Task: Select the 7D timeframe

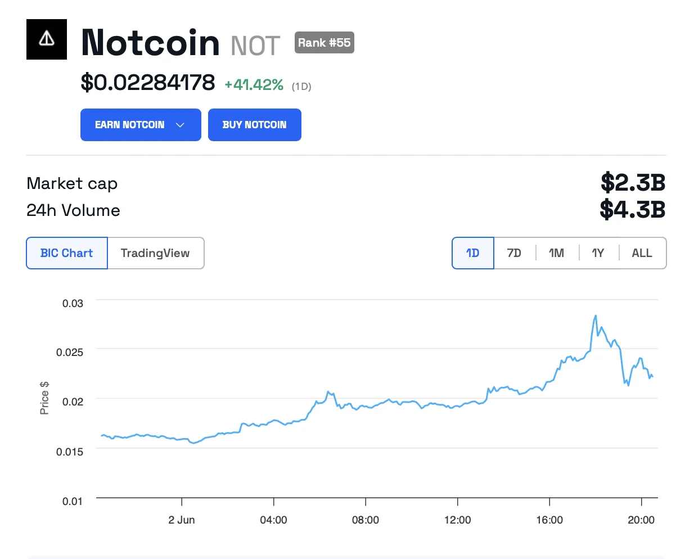Action: point(514,253)
